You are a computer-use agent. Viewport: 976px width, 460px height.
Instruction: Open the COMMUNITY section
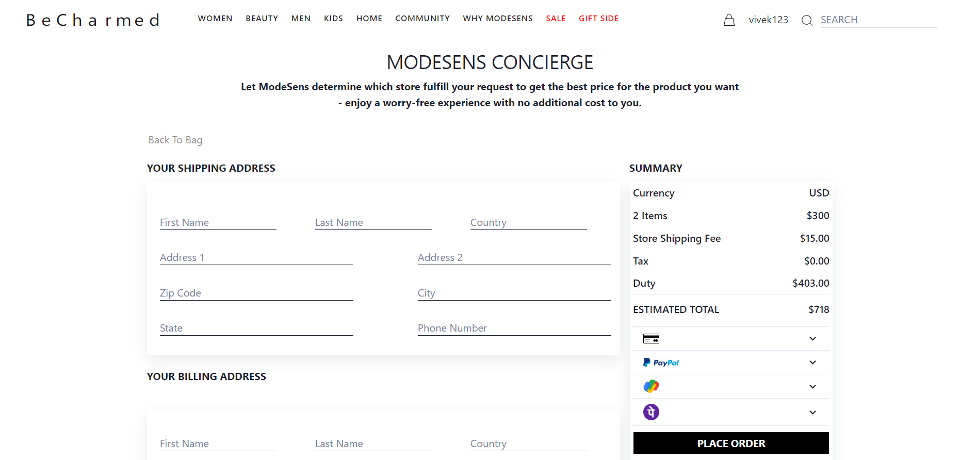point(422,18)
